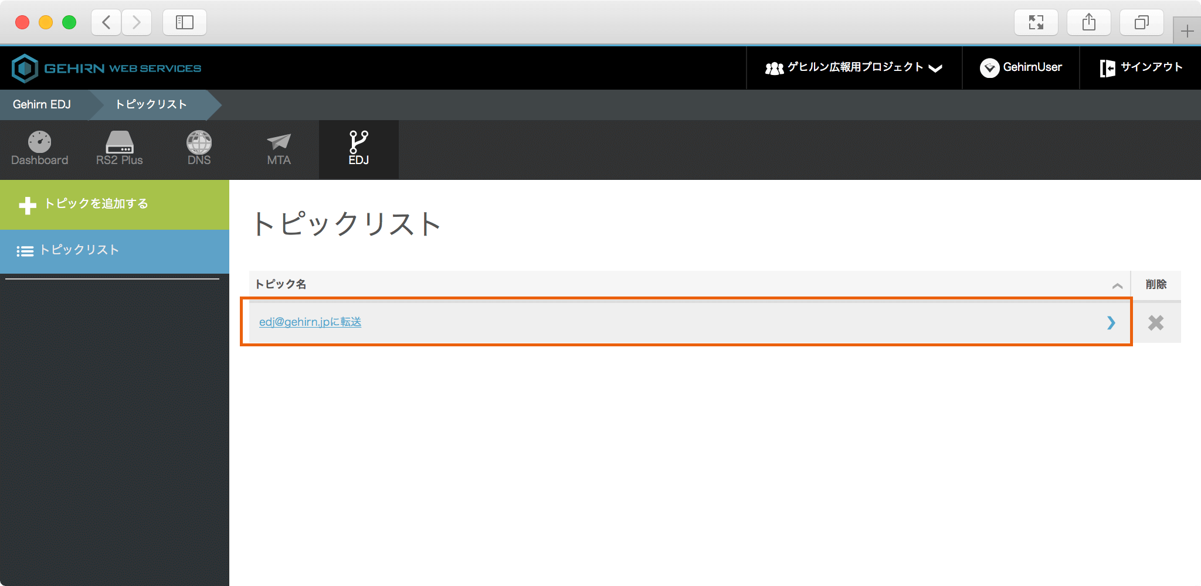Open the GehirnUser account menu
Image resolution: width=1201 pixels, height=586 pixels.
tap(1021, 68)
